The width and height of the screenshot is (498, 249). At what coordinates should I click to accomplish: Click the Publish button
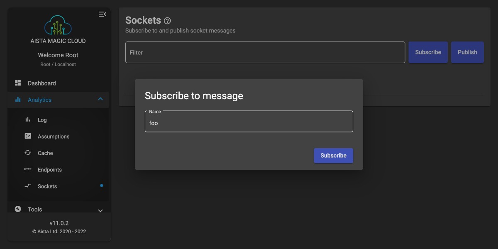click(467, 52)
